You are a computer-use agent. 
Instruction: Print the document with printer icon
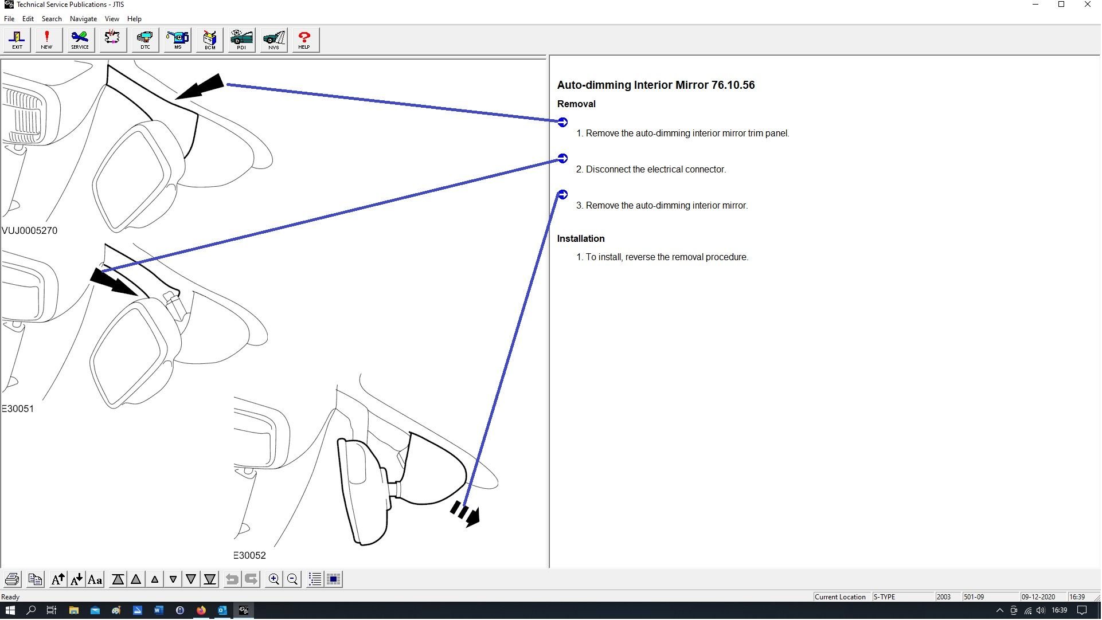12,580
